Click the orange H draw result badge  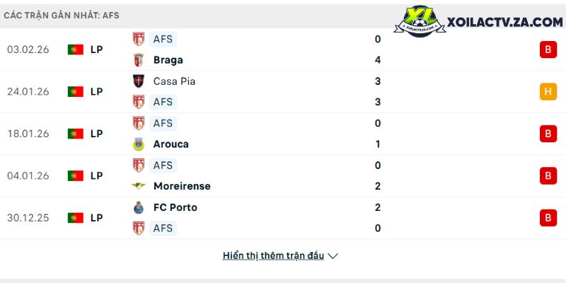548,92
